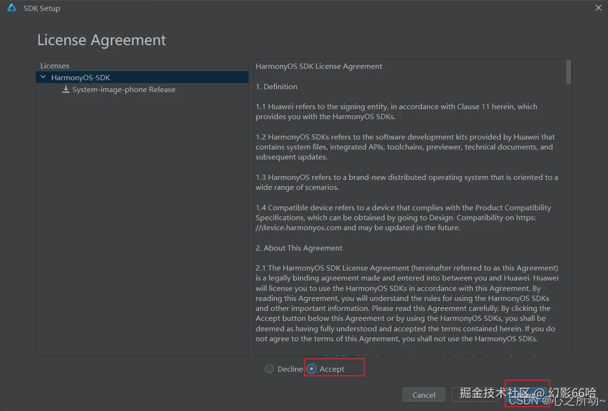Click the '2. About This Agreement' heading
Image resolution: width=608 pixels, height=411 pixels.
[x=299, y=248]
